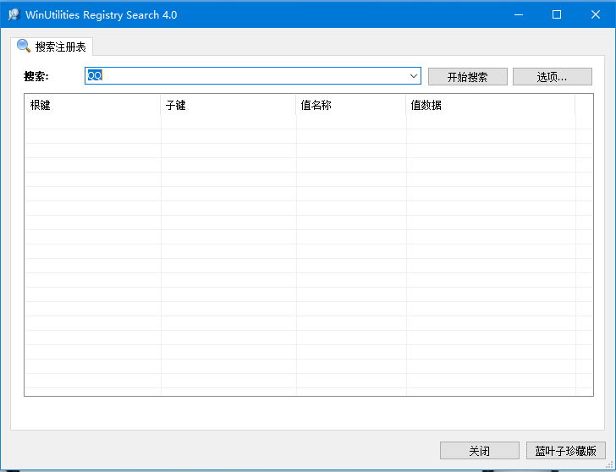Click the 值数据 column header
The image size is (616, 472).
pos(490,105)
